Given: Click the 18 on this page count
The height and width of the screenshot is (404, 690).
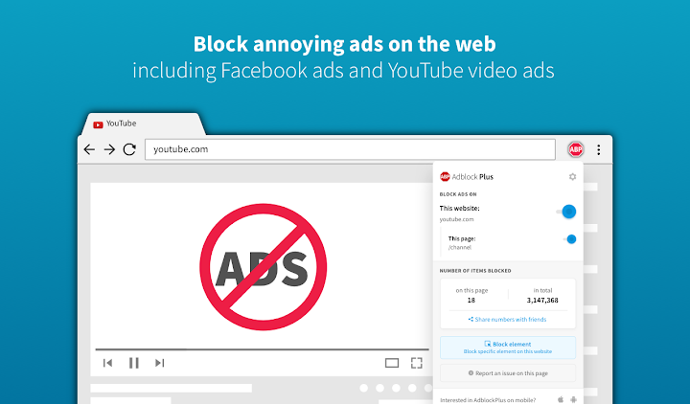Looking at the screenshot, I should [471, 301].
